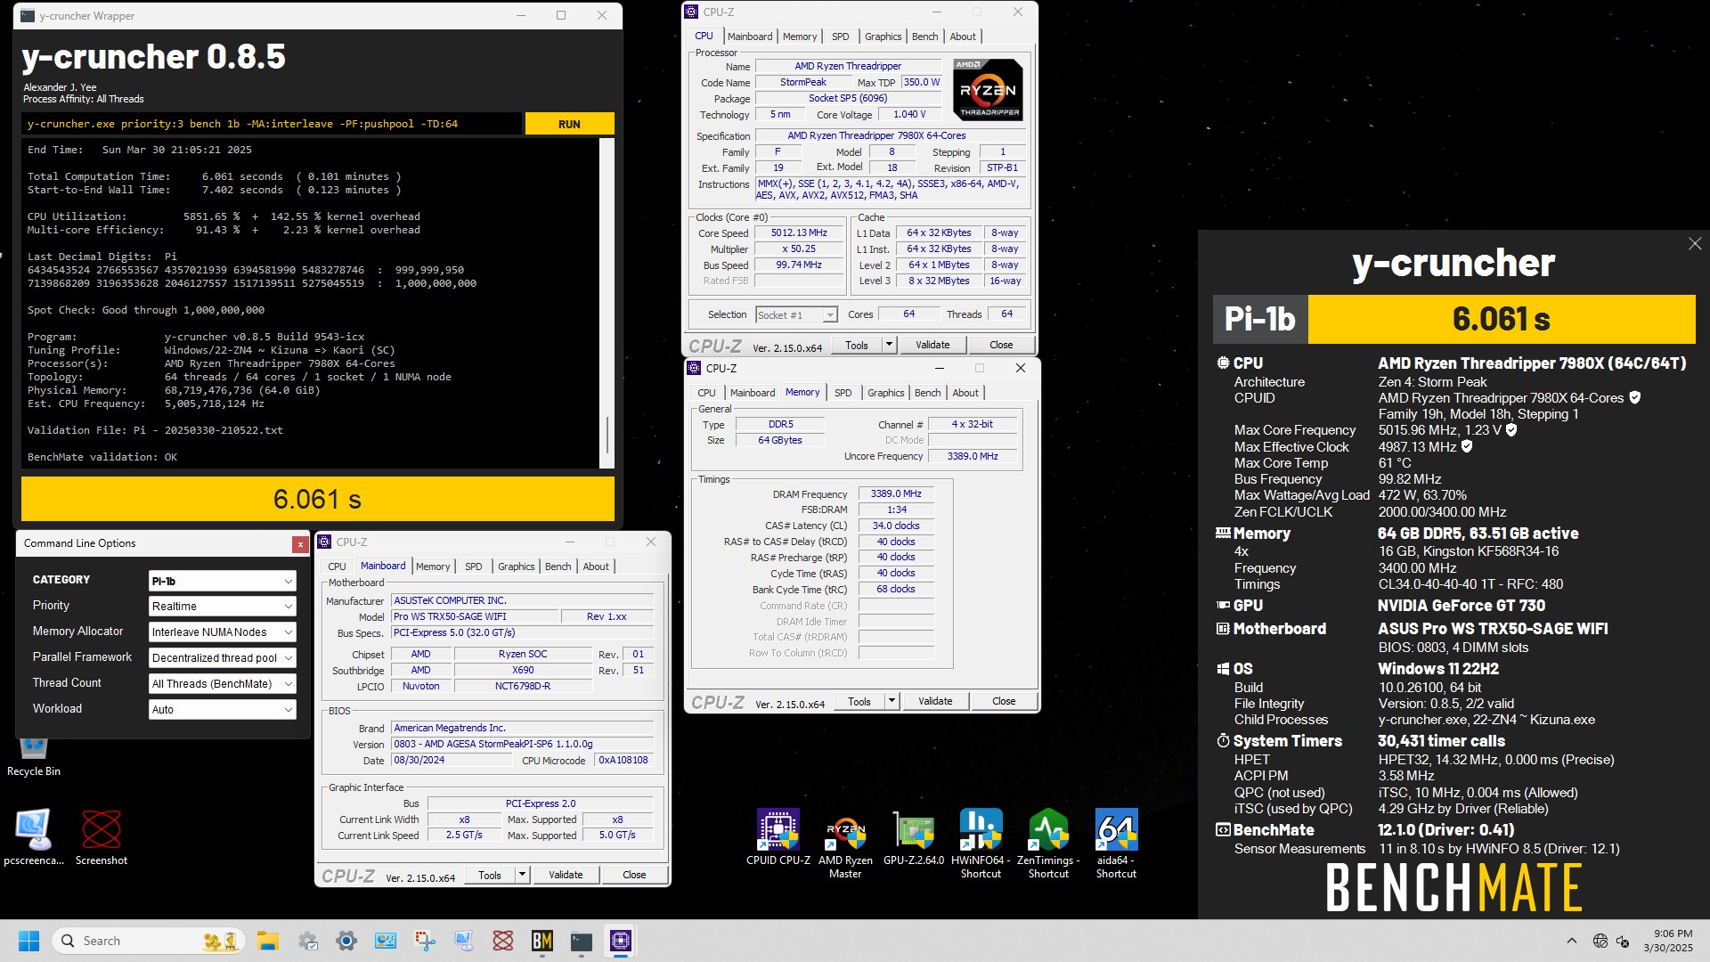Click 'BenchMate validation: OK' line
Image resolution: width=1710 pixels, height=962 pixels.
tap(102, 457)
